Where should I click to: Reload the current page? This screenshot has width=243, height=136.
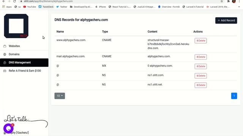[14, 1]
